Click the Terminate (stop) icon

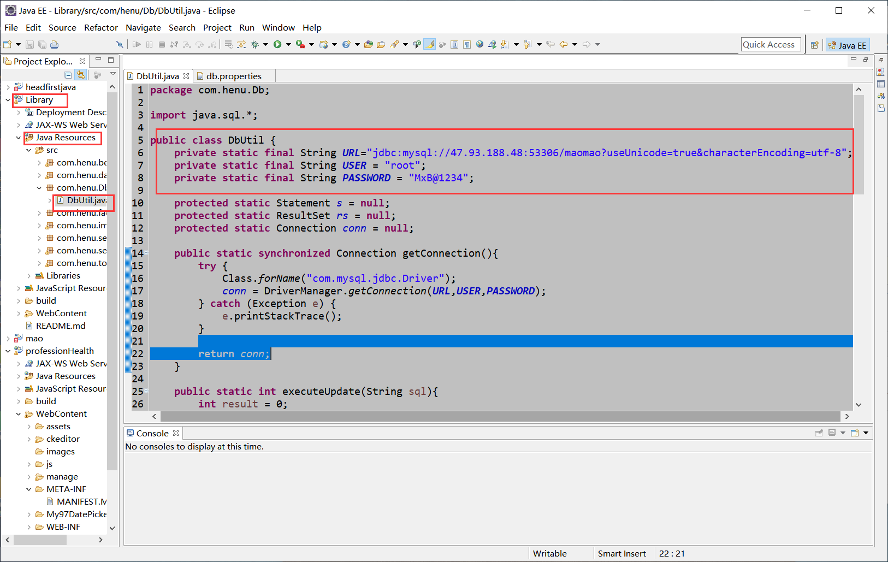162,44
